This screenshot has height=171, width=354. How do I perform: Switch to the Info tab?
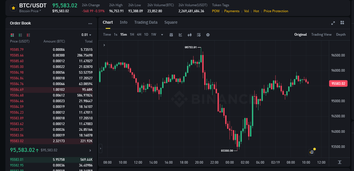(124, 22)
